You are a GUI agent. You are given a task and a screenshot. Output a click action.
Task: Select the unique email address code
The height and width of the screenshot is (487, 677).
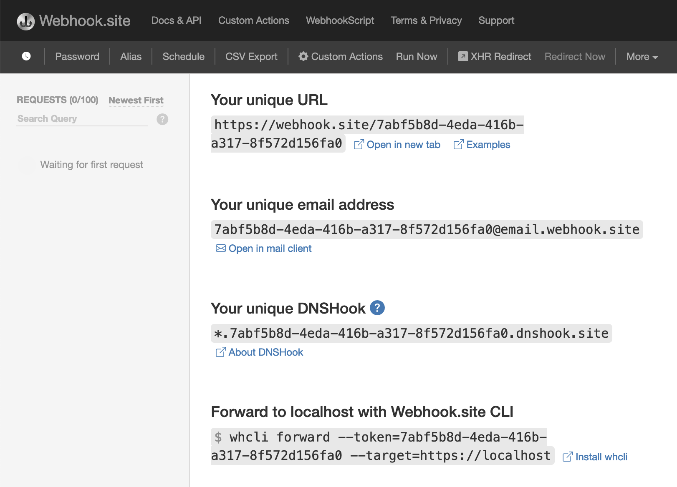tap(427, 229)
